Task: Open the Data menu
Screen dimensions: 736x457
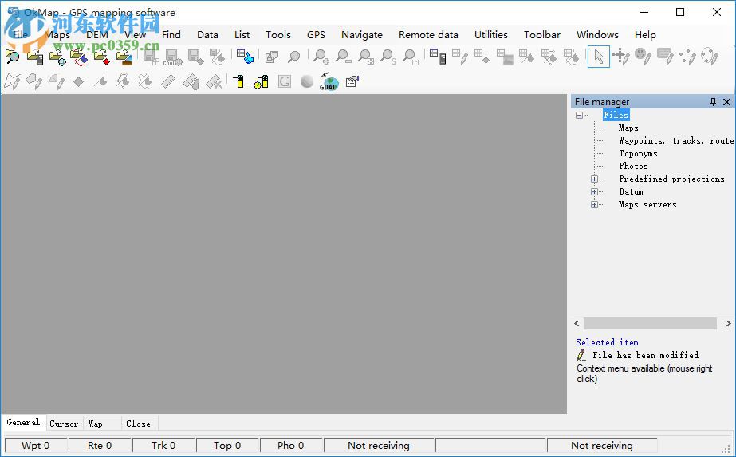Action: click(207, 35)
